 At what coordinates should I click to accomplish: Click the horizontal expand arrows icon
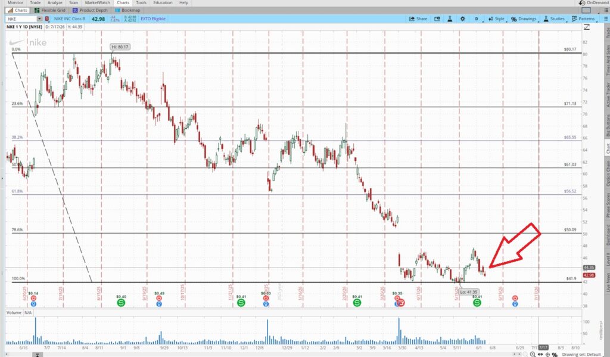coord(540,354)
